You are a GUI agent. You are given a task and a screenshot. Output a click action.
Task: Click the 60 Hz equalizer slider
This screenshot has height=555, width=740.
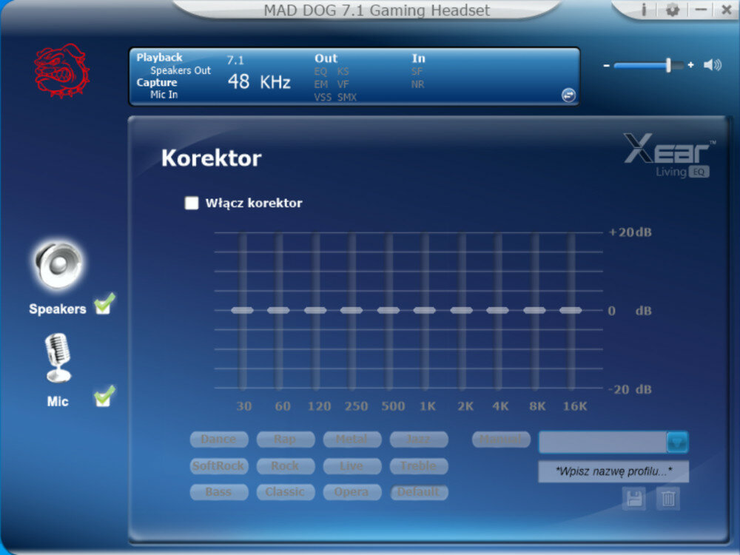278,311
